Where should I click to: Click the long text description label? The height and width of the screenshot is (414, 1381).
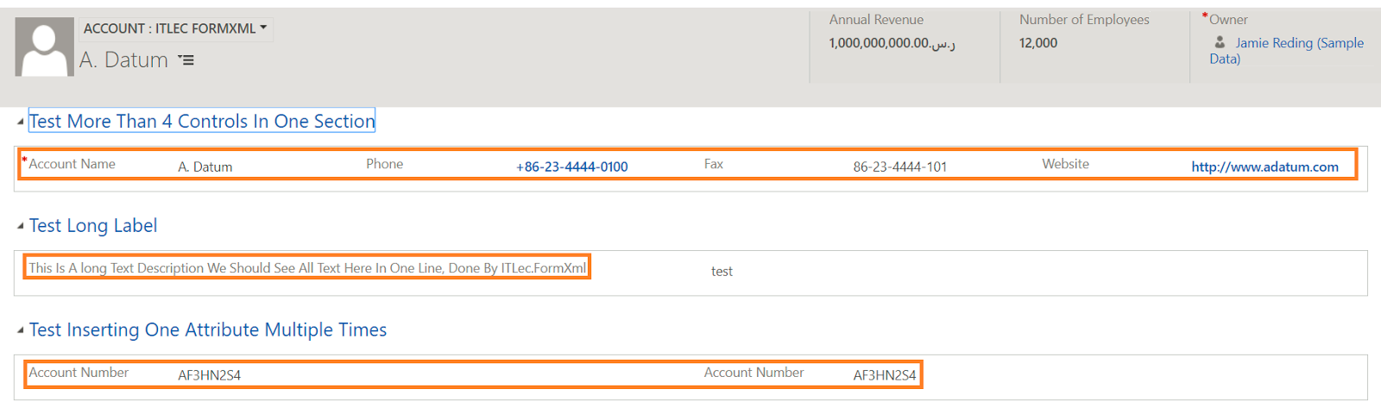coord(307,268)
